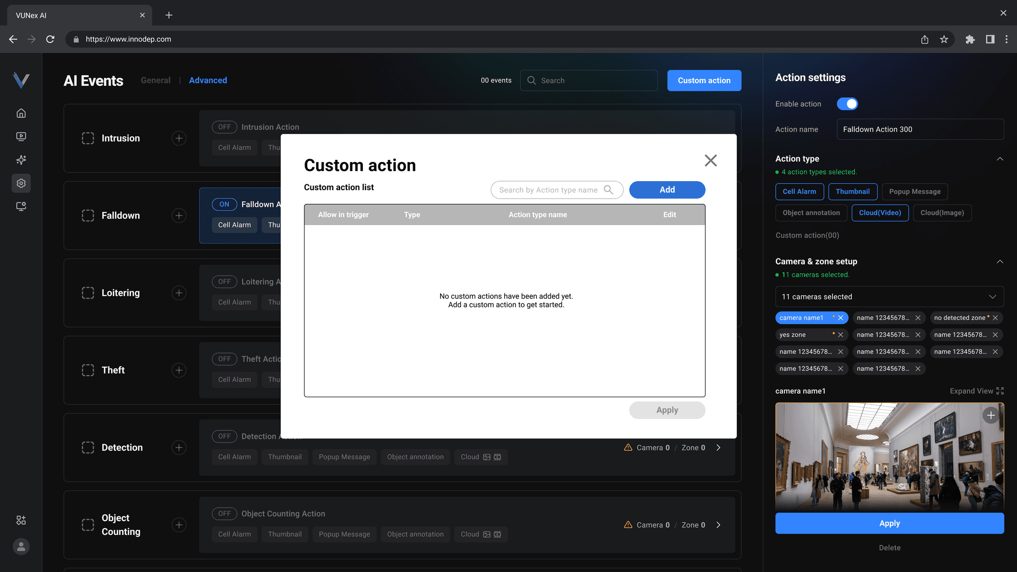Viewport: 1017px width, 572px height.
Task: Click the Add button in dialog
Action: point(667,190)
